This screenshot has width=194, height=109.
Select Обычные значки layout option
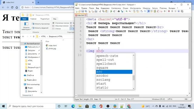click(61, 26)
